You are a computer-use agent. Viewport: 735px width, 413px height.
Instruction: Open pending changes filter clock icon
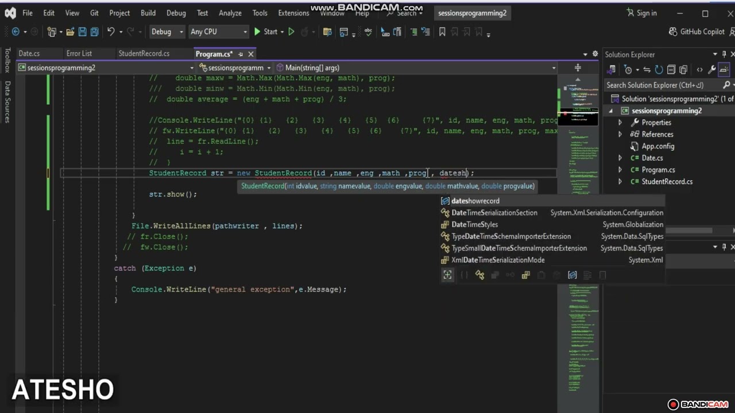click(x=628, y=70)
